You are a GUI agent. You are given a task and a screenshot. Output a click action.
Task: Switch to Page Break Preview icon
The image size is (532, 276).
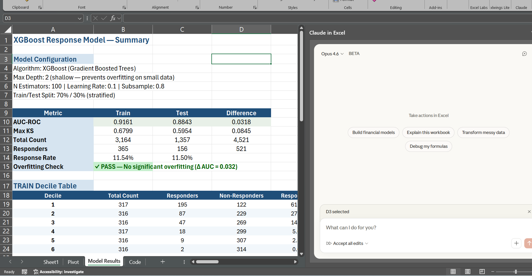tap(482, 271)
